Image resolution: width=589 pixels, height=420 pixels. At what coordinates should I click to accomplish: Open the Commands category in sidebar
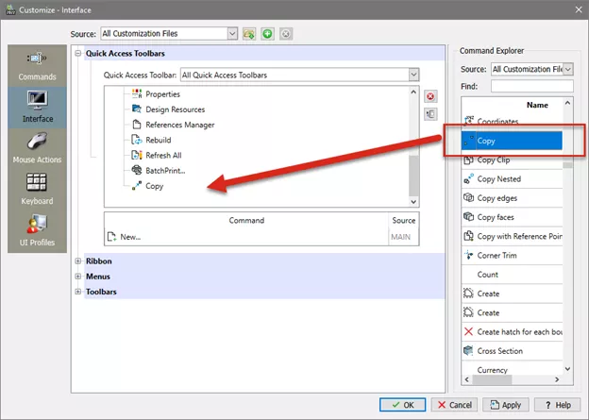(x=37, y=64)
